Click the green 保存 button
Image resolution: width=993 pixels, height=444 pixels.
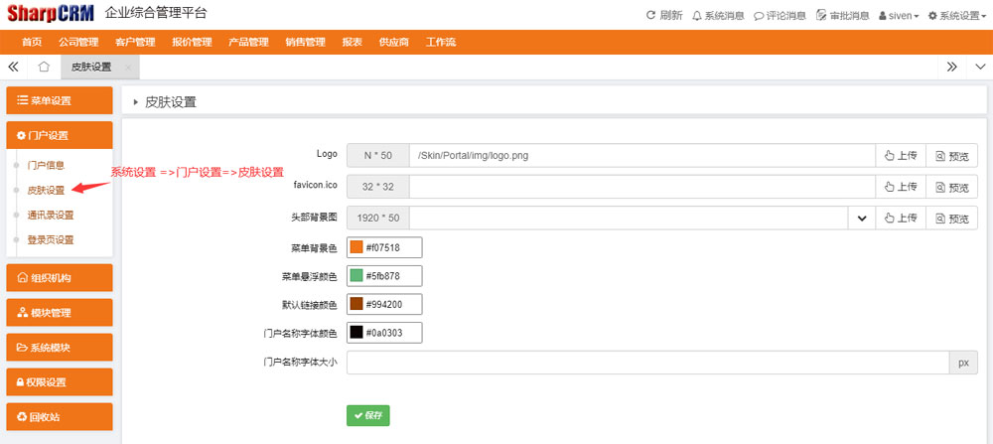click(367, 415)
